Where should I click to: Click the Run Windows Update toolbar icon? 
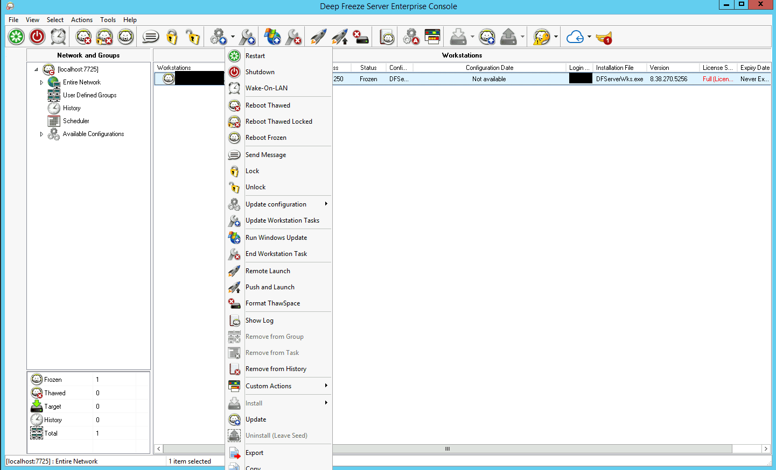(272, 37)
